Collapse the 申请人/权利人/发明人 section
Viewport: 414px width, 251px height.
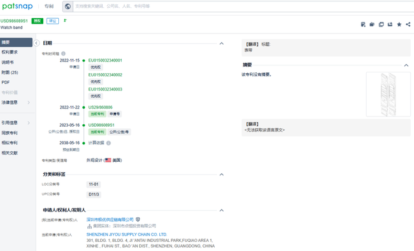pyautogui.click(x=221, y=210)
